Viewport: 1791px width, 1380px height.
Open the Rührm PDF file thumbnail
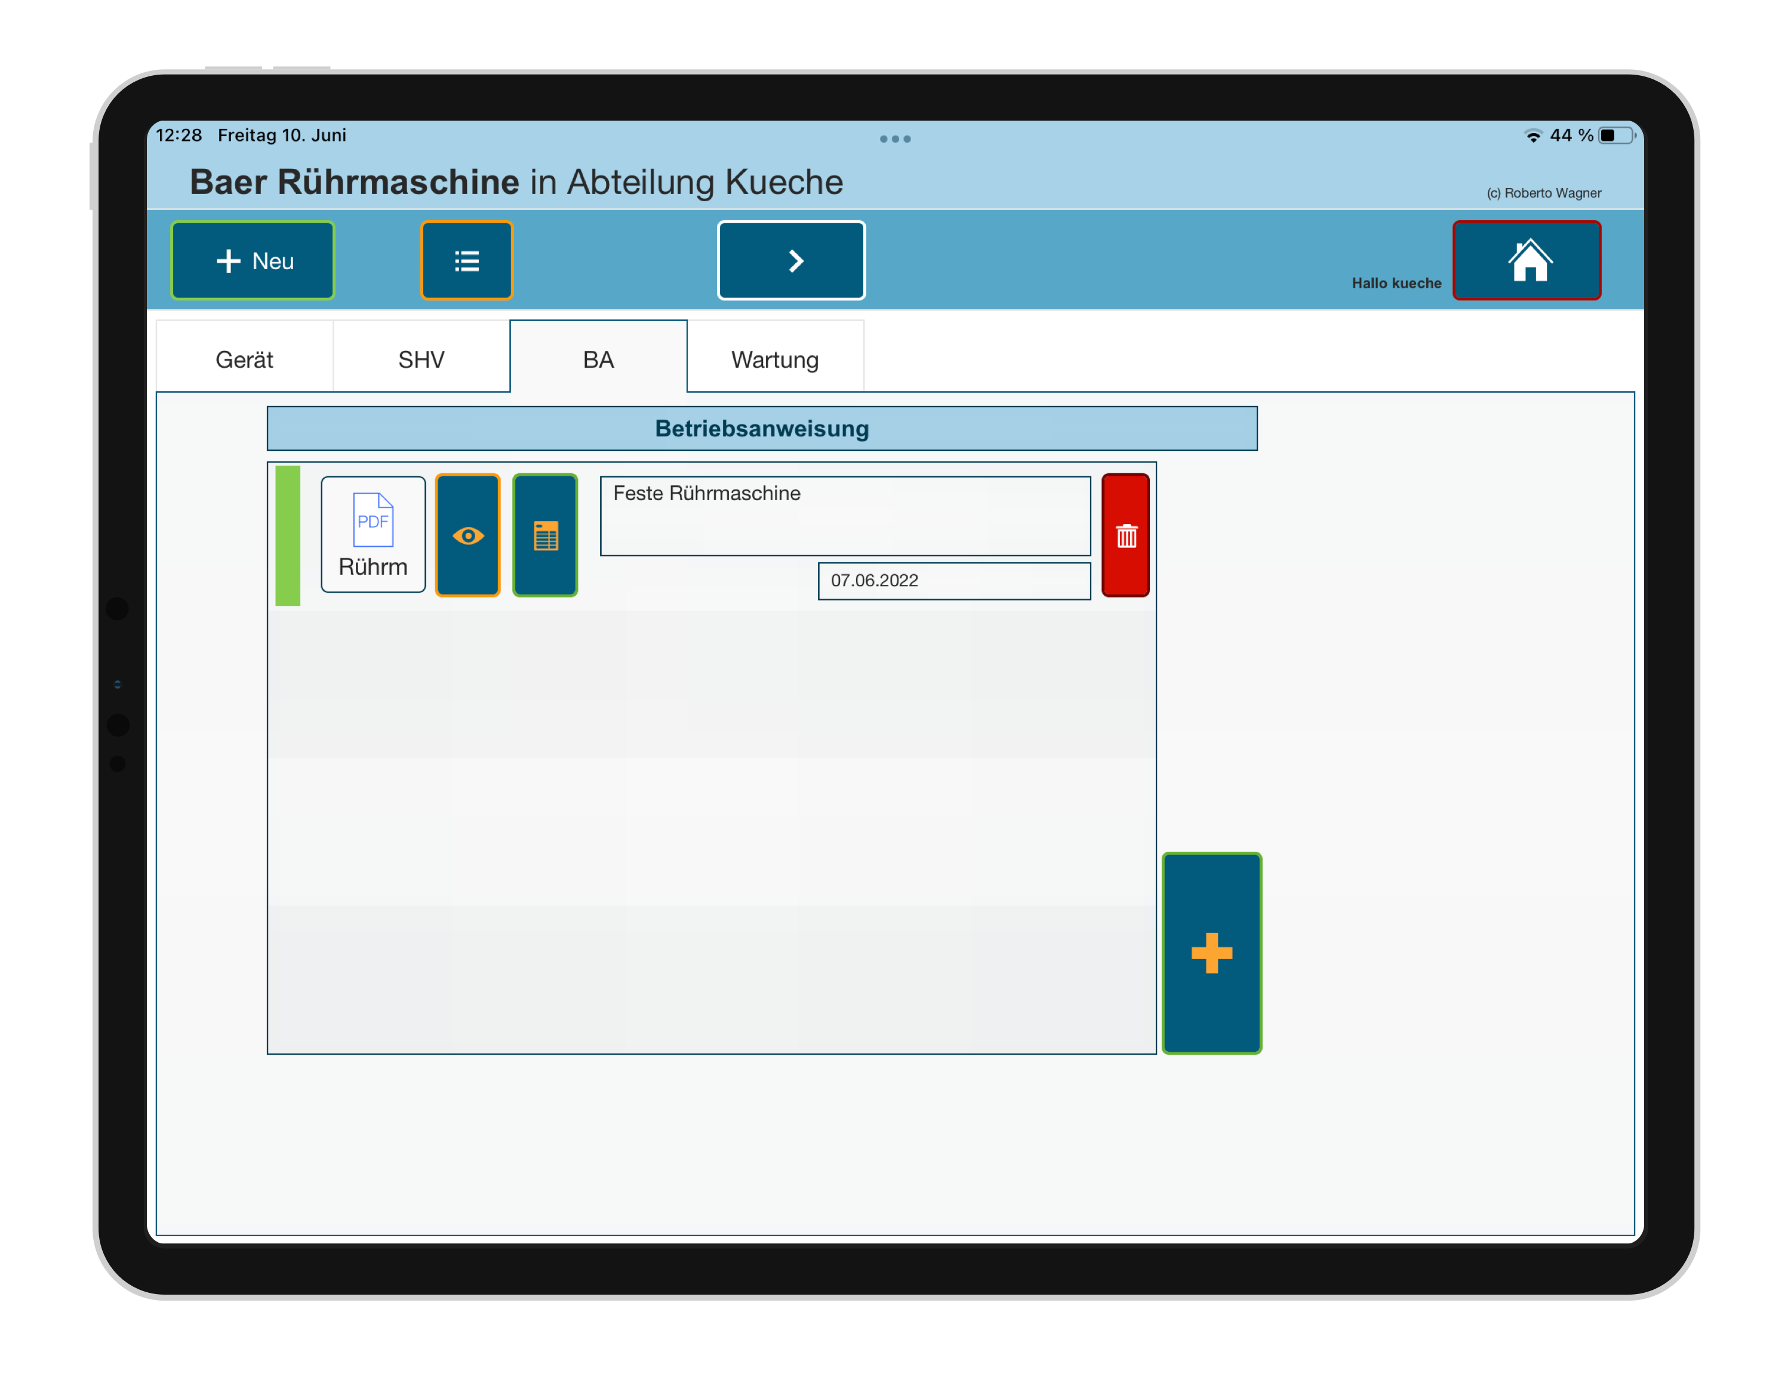[373, 534]
